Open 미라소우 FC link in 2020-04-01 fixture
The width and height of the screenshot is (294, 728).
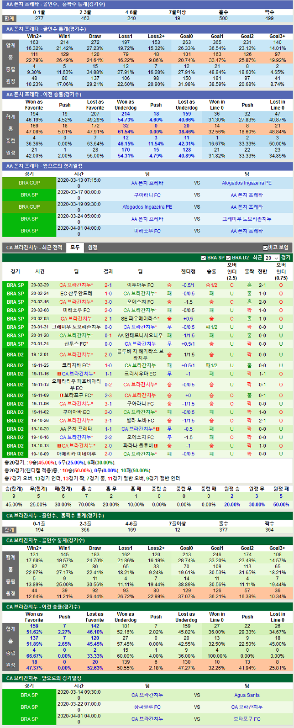click(147, 231)
